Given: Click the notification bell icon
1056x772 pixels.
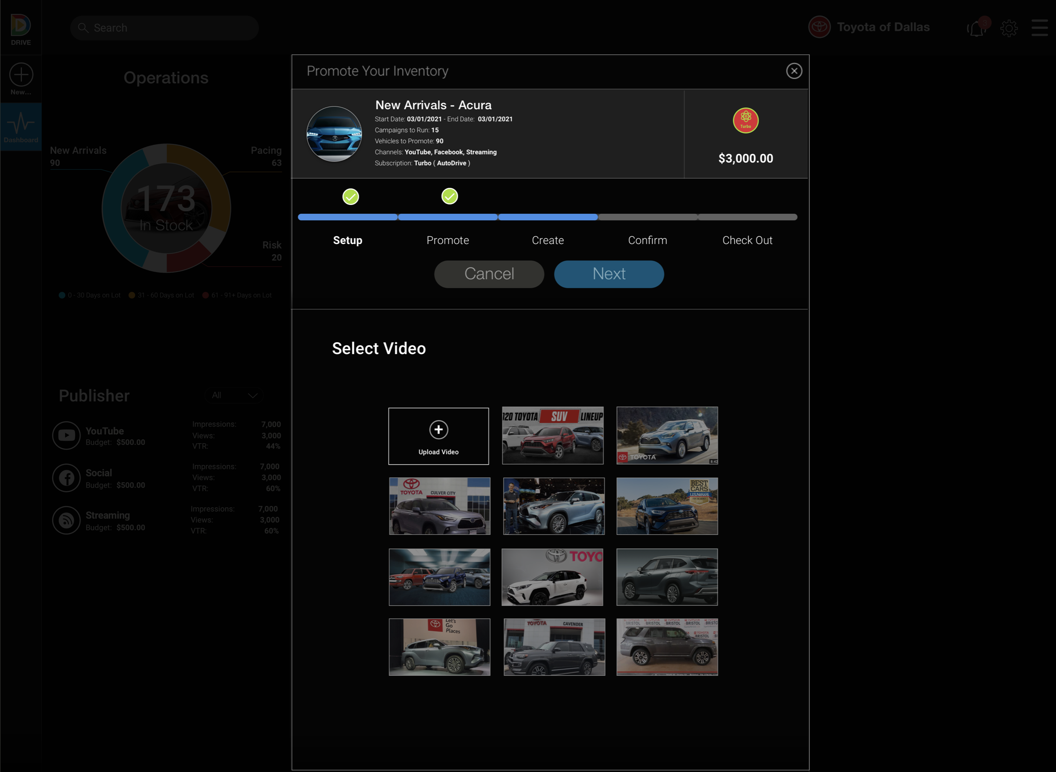Looking at the screenshot, I should point(976,28).
